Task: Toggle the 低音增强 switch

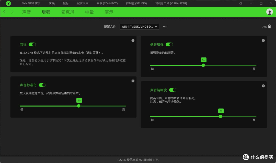Action: pyautogui.click(x=169, y=45)
